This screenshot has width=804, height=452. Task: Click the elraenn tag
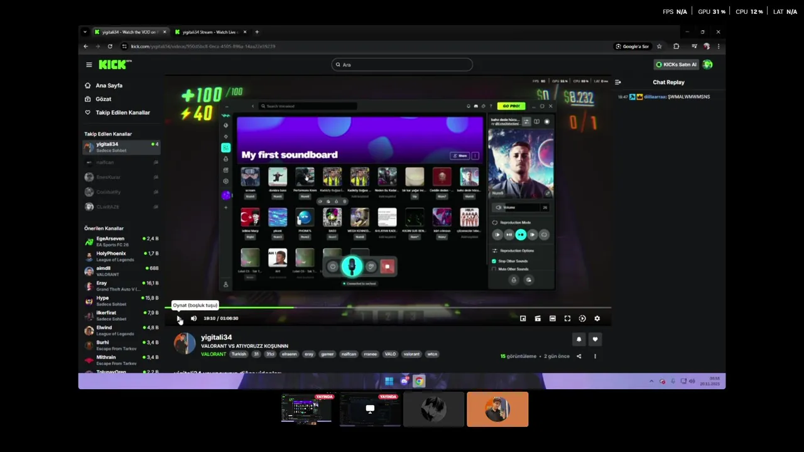(x=289, y=354)
